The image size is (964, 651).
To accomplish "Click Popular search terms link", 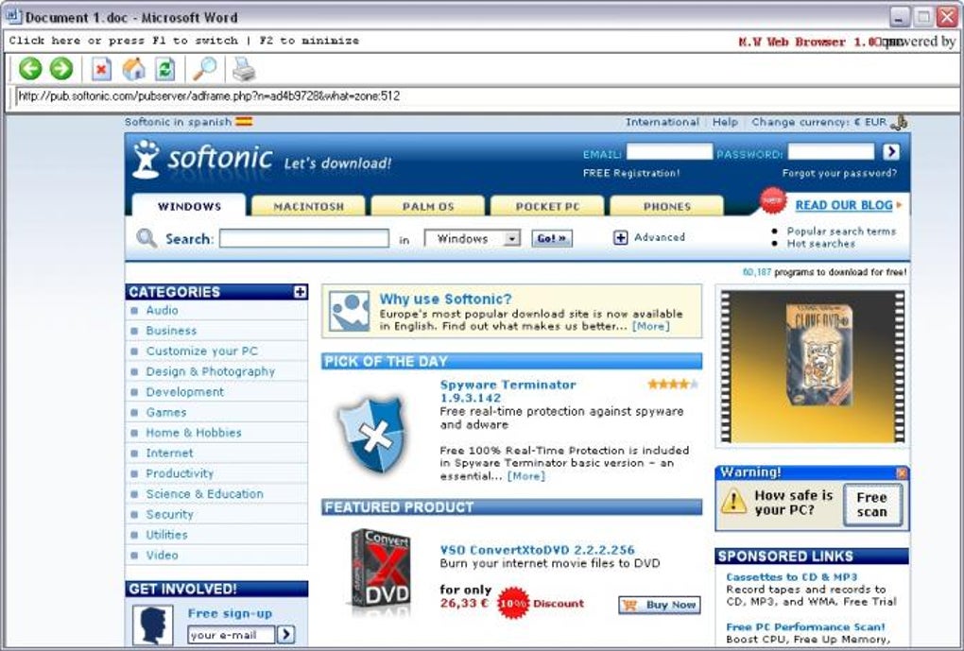I will click(x=841, y=231).
